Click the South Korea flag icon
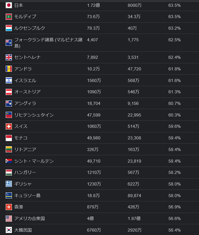Viewport: 199px width, 235px height. (x=9, y=230)
